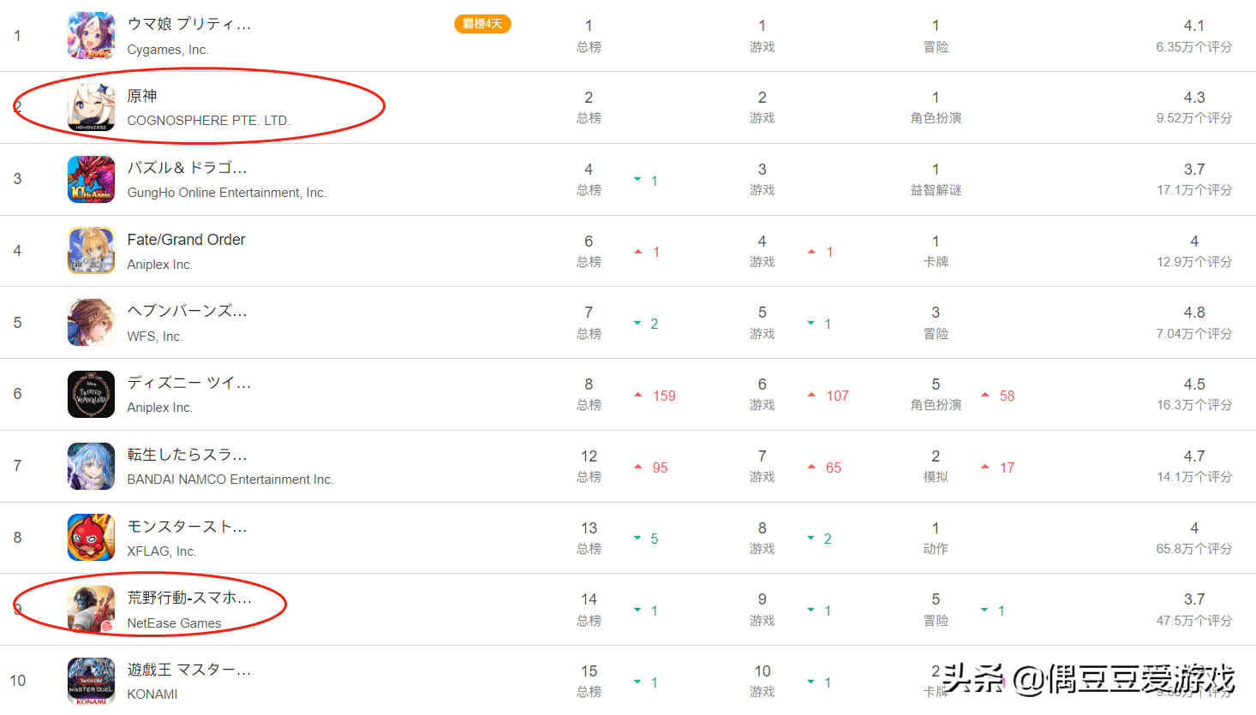Open the 転生したらスラ app icon
This screenshot has height=715, width=1256.
click(x=91, y=466)
